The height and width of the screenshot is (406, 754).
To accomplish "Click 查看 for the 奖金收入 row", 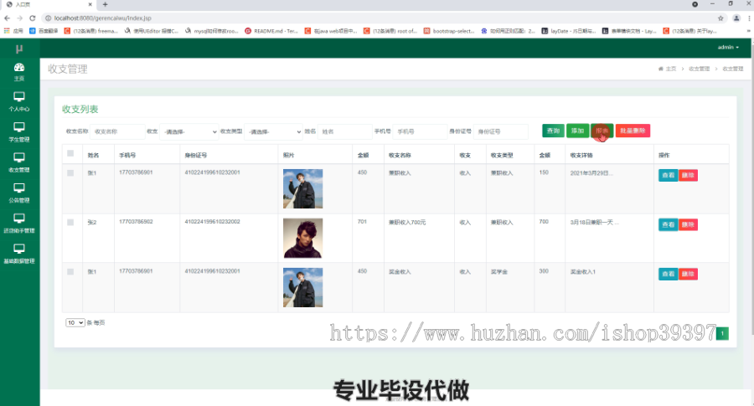I will (x=668, y=274).
